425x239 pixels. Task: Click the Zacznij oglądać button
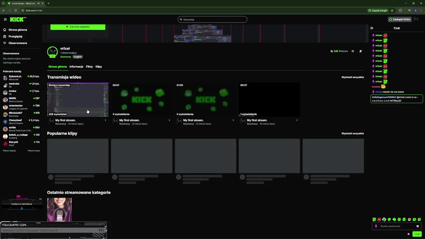click(78, 27)
